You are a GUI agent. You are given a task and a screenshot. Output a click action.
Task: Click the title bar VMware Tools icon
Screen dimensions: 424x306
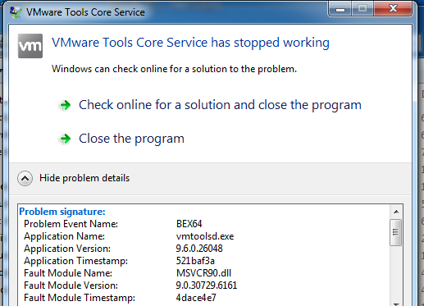coord(16,12)
